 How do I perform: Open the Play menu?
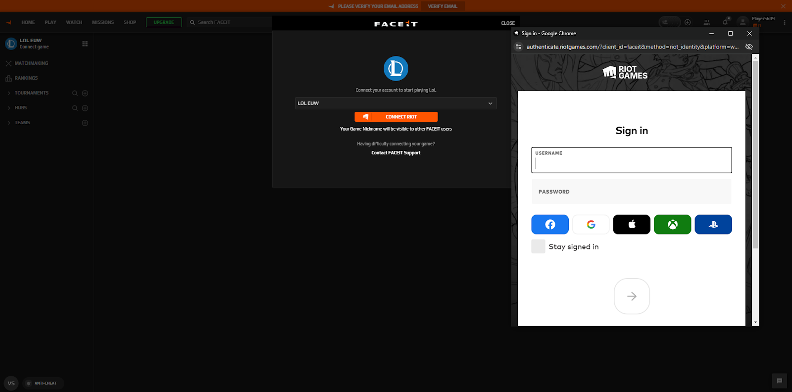(x=50, y=22)
